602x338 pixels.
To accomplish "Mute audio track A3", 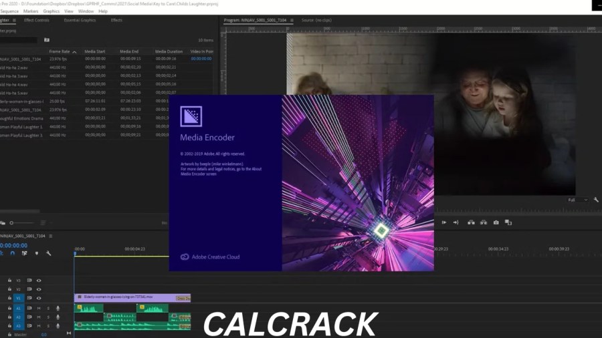I will coord(39,326).
